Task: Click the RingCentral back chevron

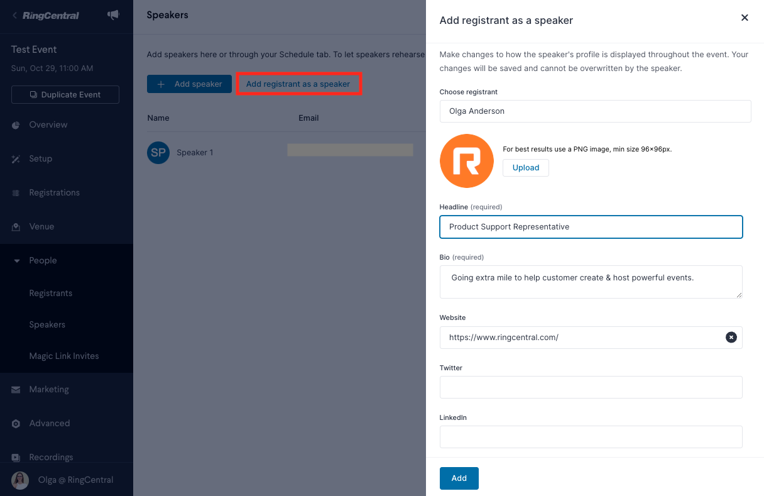Action: (x=15, y=15)
